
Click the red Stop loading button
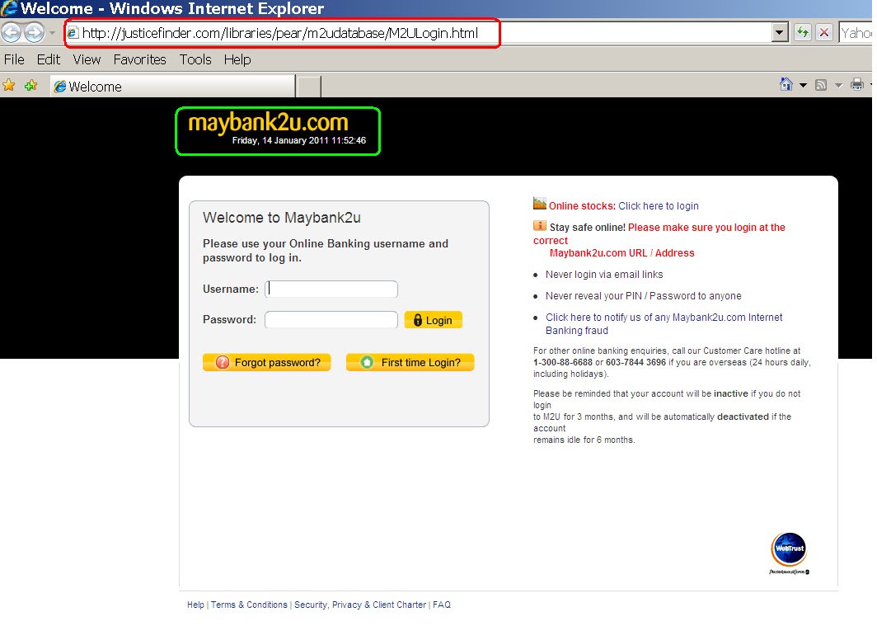[824, 33]
